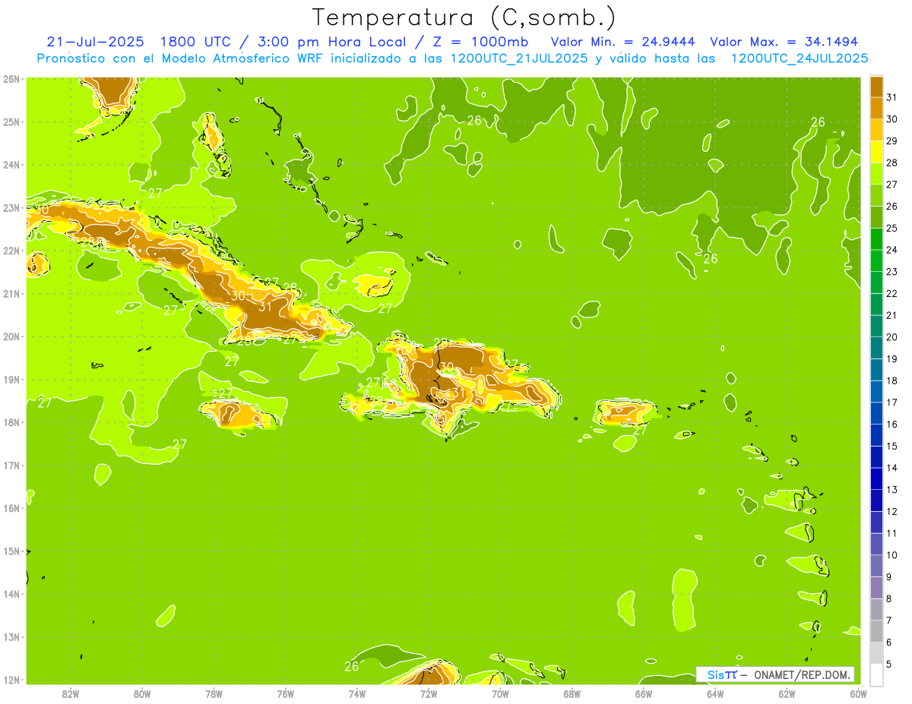
Task: Click the latitude axis label "14N"
Action: tap(11, 594)
